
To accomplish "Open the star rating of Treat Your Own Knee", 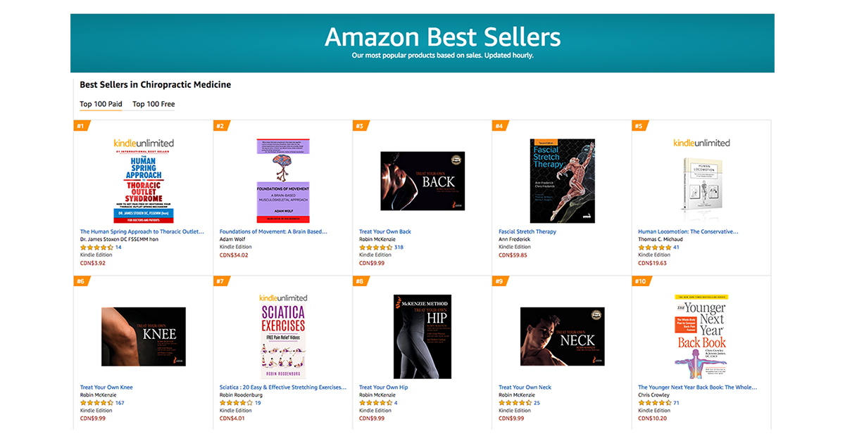I will pos(97,403).
